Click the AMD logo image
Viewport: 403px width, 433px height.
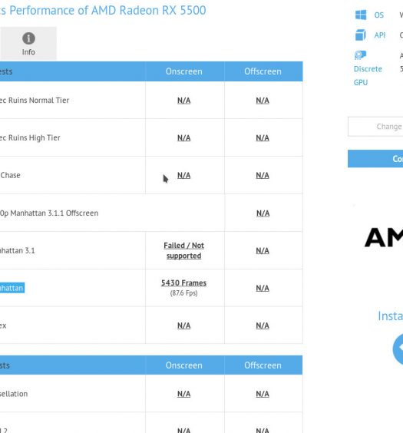pyautogui.click(x=384, y=237)
